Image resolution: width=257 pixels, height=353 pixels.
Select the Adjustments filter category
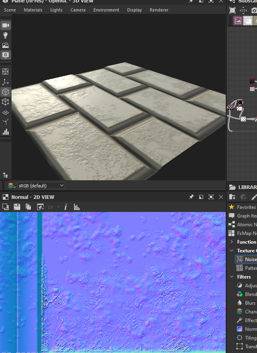(x=246, y=286)
